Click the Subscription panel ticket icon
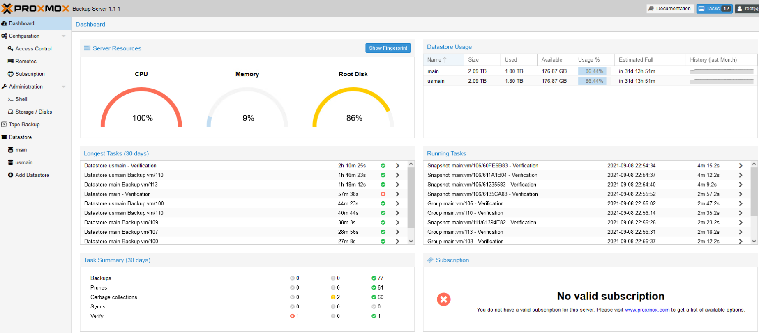 [x=430, y=260]
